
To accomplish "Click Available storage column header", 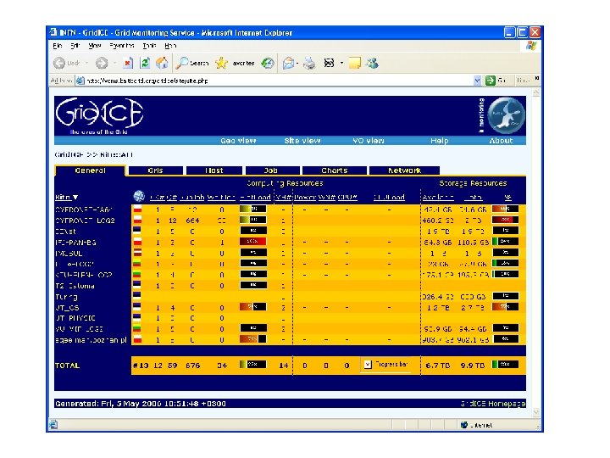I will (438, 198).
